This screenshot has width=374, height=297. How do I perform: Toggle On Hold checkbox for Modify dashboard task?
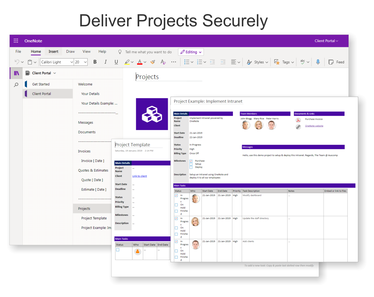[x=176, y=205]
